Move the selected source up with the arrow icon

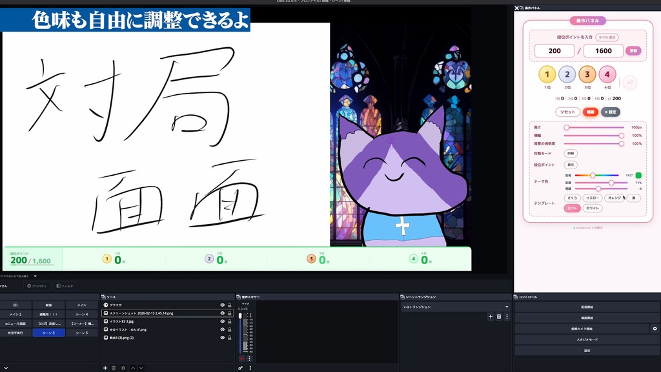(x=132, y=368)
